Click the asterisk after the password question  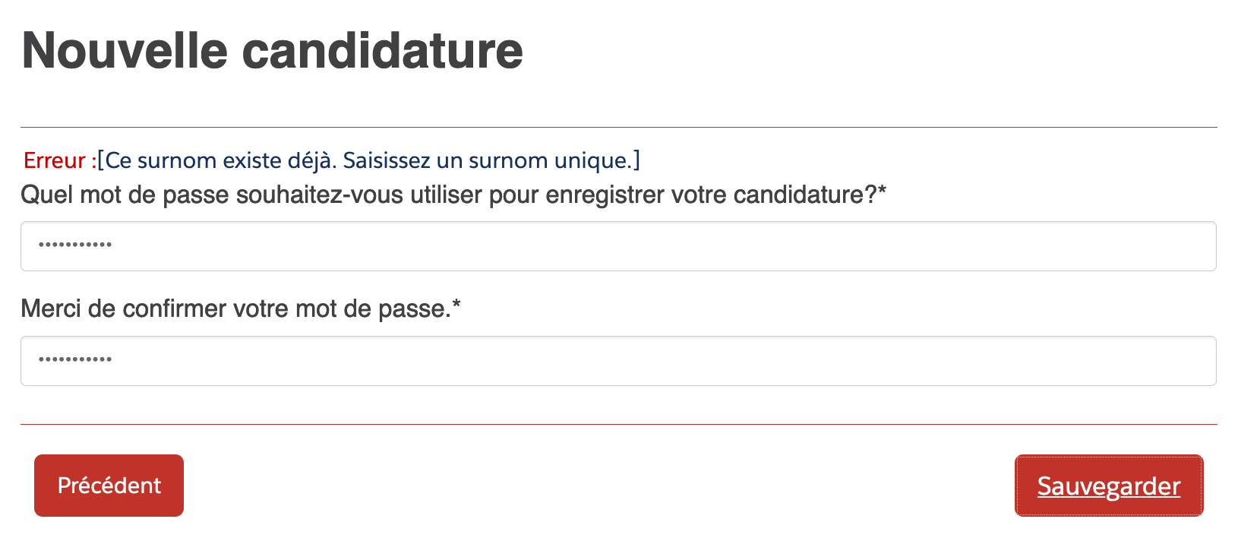pos(882,191)
